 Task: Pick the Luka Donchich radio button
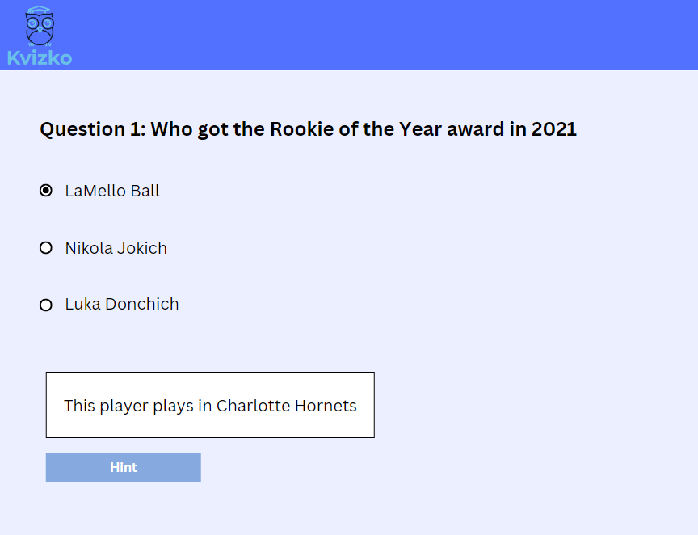[x=46, y=305]
